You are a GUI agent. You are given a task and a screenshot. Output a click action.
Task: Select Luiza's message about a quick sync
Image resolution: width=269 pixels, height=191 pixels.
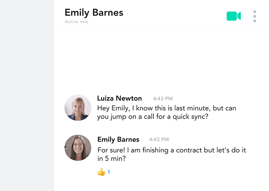coord(166,113)
